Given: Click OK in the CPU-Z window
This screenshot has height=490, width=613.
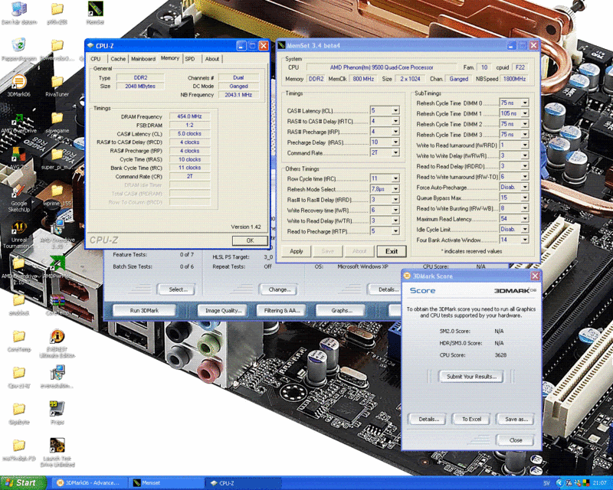Looking at the screenshot, I should click(x=250, y=240).
